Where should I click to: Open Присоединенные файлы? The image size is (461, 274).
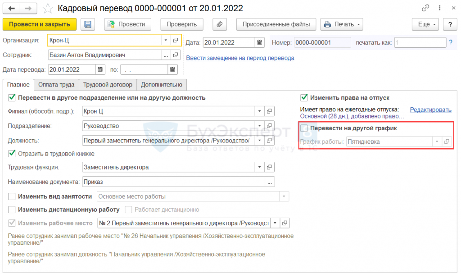tap(276, 24)
